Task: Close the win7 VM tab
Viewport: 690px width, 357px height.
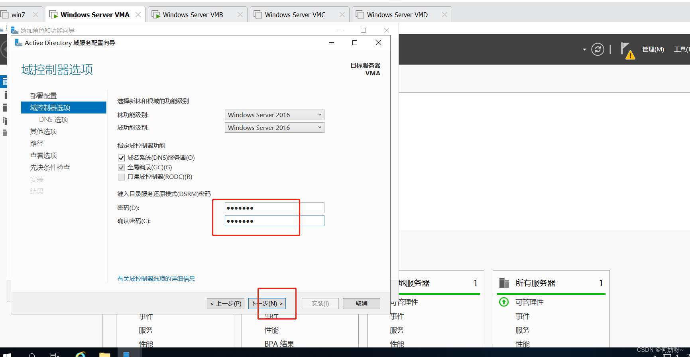Action: pos(36,15)
